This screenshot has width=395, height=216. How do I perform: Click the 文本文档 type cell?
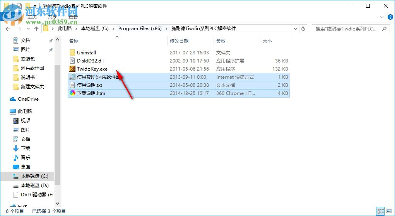(x=226, y=85)
